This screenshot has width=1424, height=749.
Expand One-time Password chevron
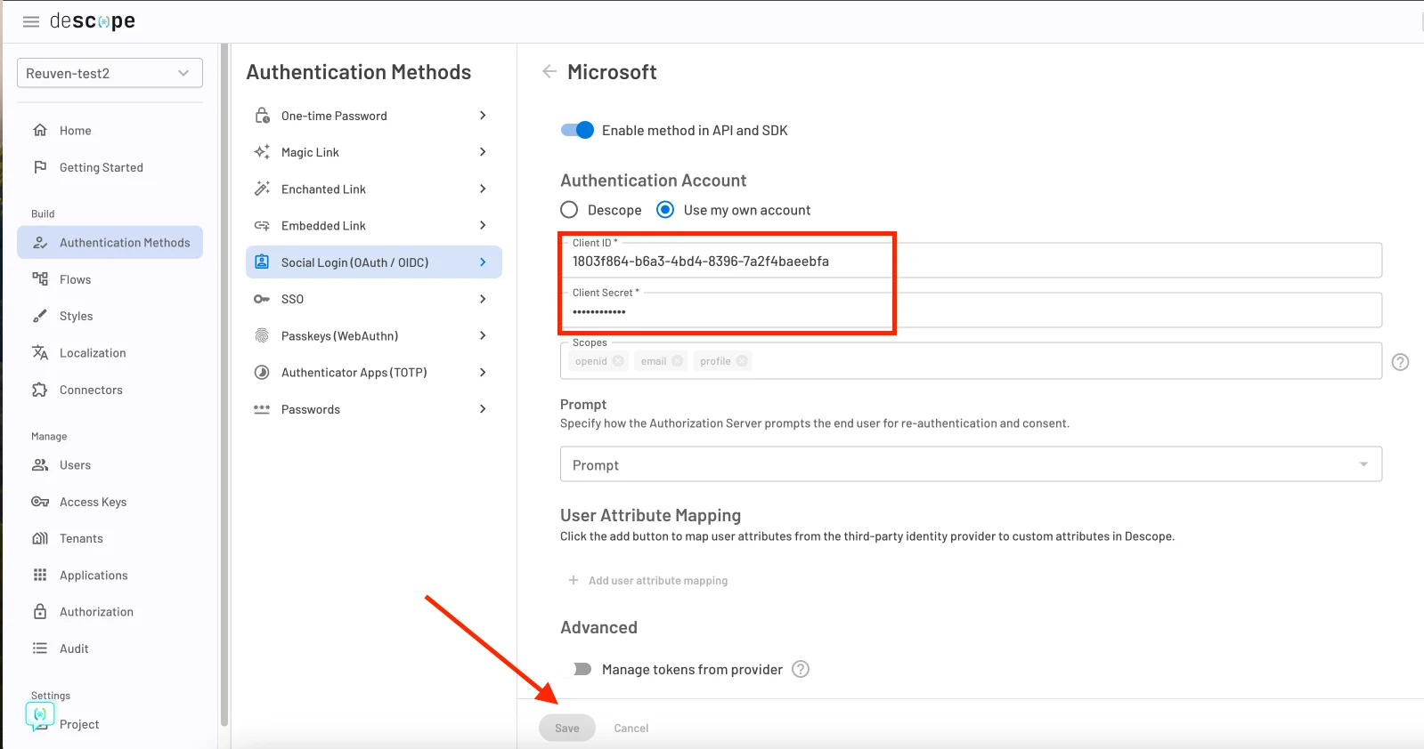coord(483,116)
